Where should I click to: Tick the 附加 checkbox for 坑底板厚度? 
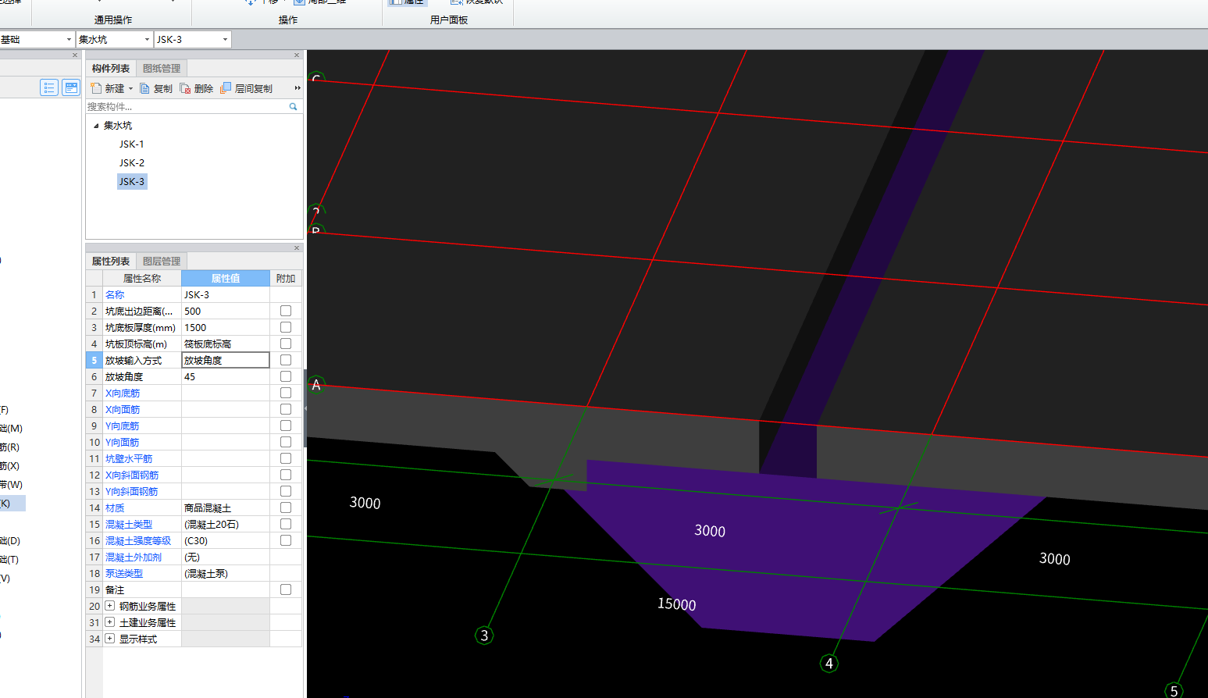click(x=286, y=327)
